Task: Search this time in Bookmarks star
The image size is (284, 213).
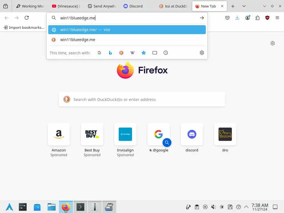Action: coord(144,53)
